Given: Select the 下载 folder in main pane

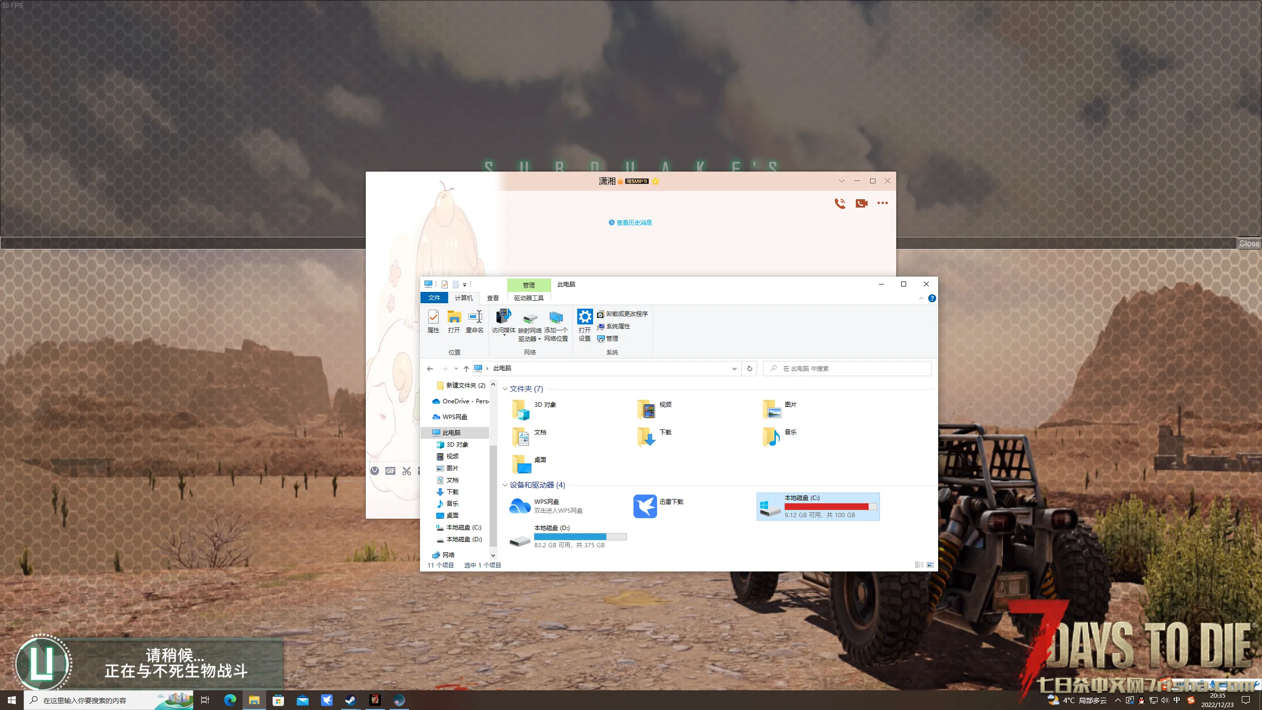Looking at the screenshot, I should tap(655, 437).
